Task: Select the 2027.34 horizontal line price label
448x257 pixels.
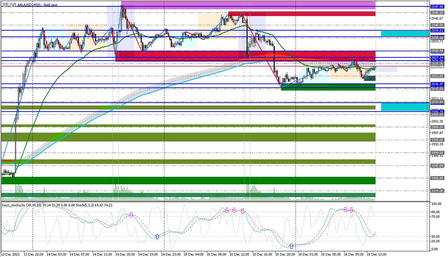Action: coord(437,57)
